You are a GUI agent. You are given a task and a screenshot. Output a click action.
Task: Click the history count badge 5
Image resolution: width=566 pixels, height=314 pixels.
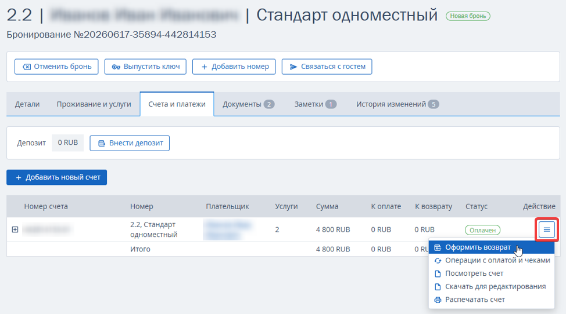coord(434,104)
